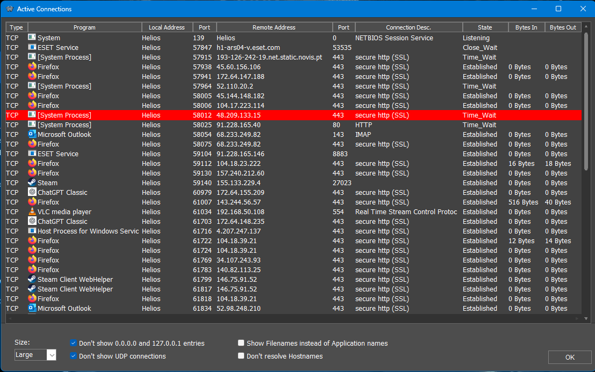Sort by the Local Address column header
Image resolution: width=595 pixels, height=372 pixels.
(x=167, y=27)
